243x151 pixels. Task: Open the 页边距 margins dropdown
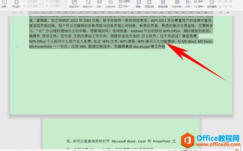click(16, 4)
